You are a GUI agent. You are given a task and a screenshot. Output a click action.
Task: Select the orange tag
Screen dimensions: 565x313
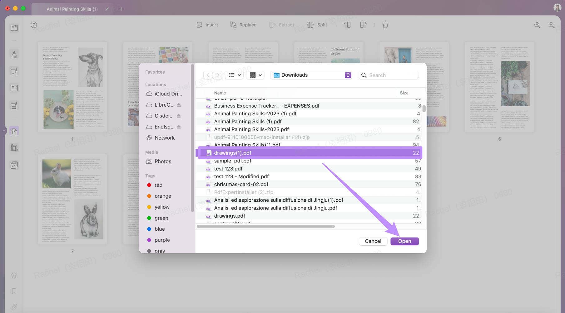pos(159,196)
